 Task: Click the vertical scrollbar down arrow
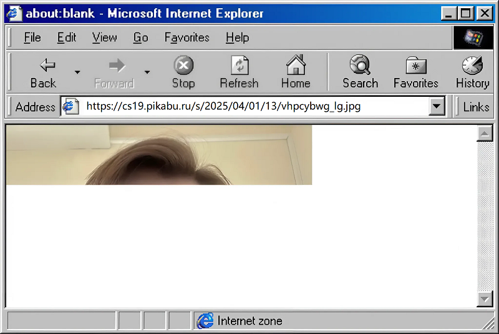click(x=485, y=300)
